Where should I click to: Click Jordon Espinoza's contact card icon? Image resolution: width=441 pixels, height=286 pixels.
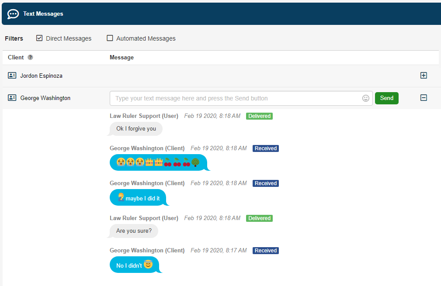pyautogui.click(x=12, y=75)
